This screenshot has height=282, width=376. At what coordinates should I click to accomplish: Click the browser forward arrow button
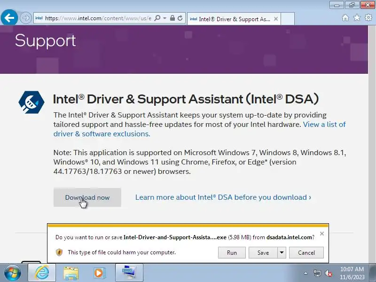coord(26,18)
